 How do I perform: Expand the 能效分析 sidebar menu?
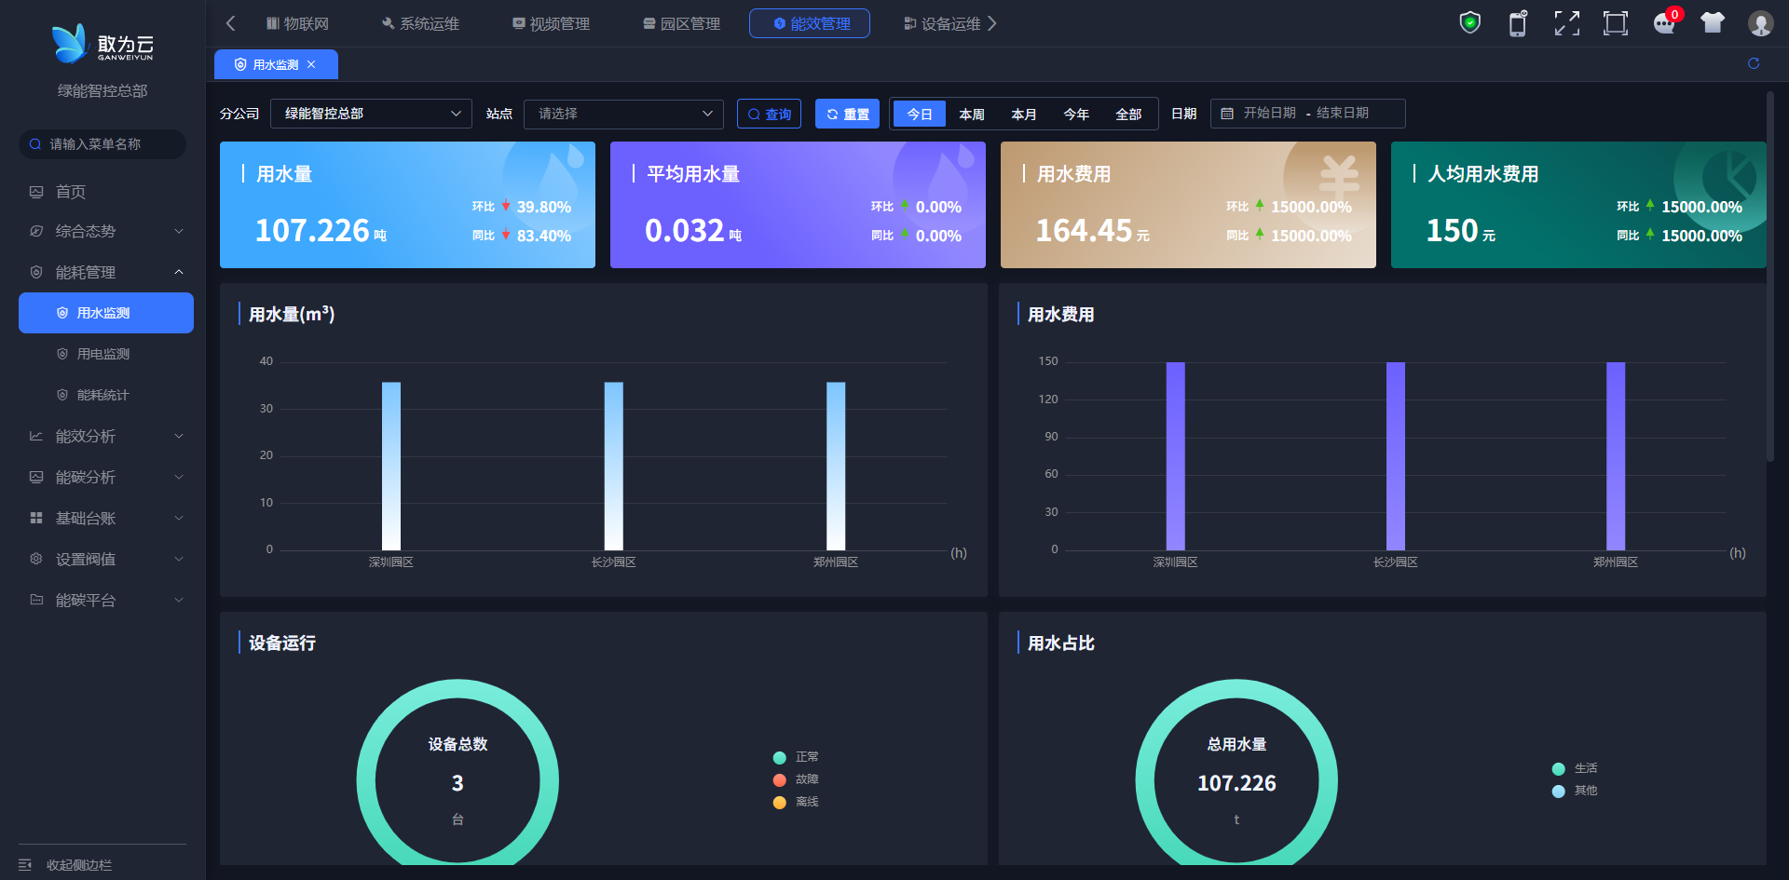pos(106,436)
